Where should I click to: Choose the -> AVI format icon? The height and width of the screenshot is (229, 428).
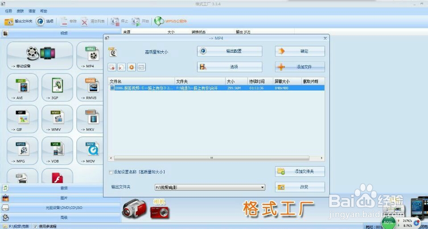tap(22, 87)
